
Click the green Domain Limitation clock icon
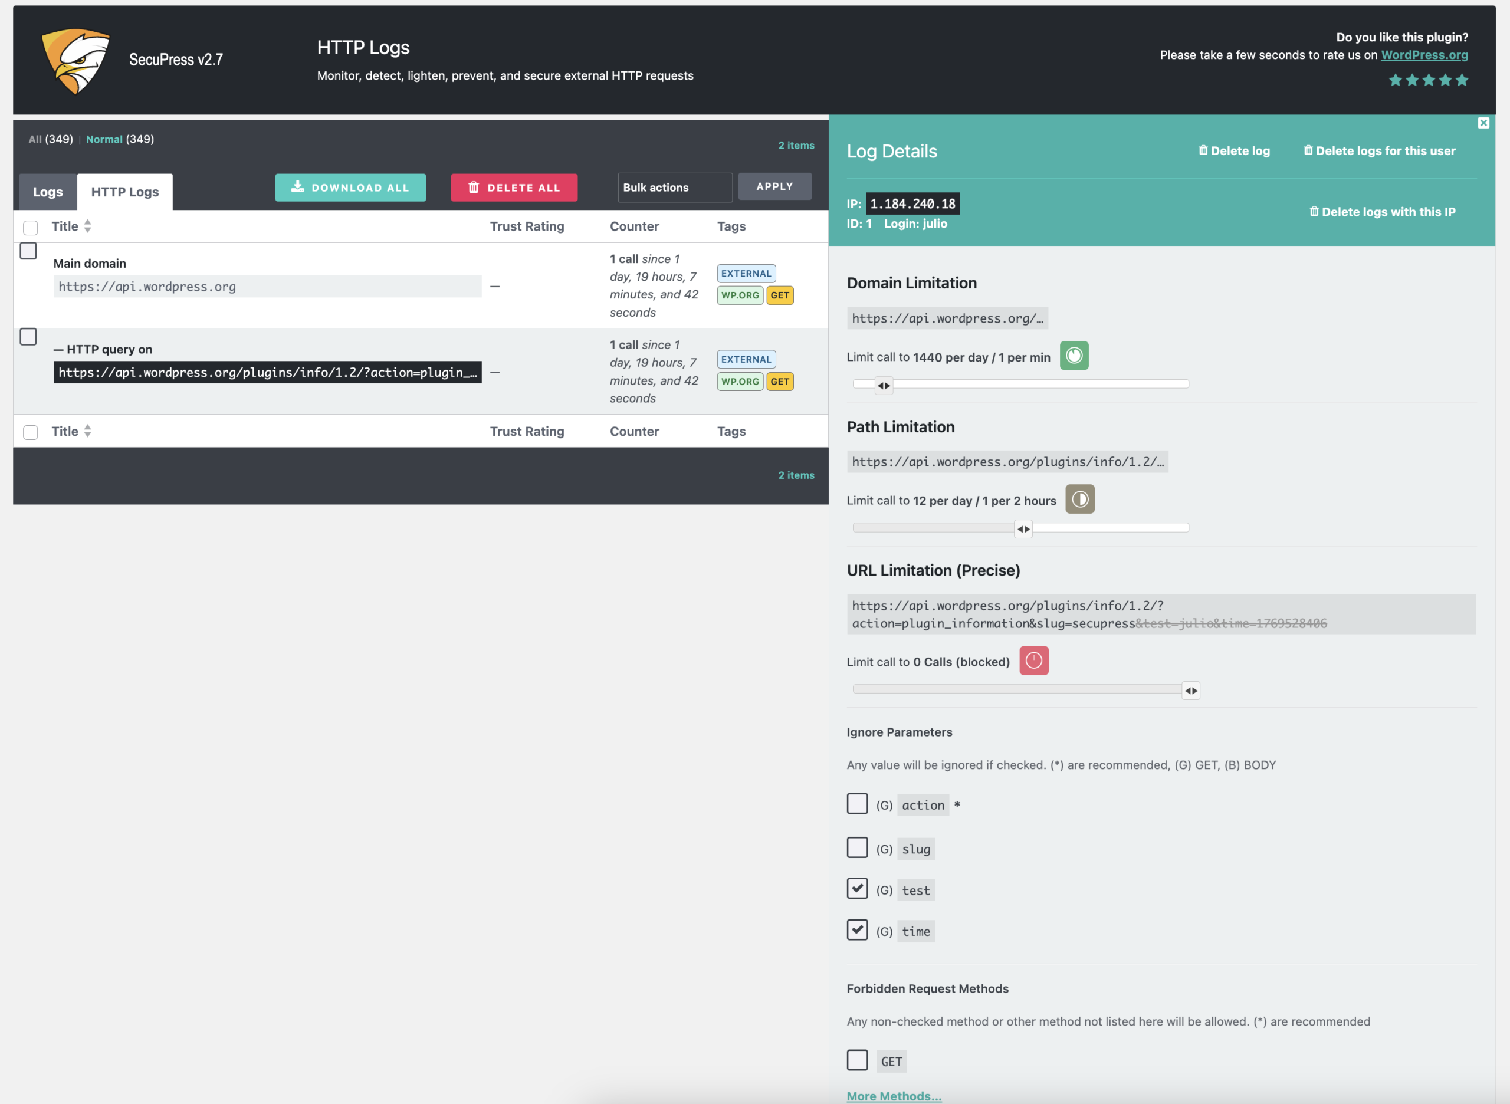pyautogui.click(x=1074, y=356)
